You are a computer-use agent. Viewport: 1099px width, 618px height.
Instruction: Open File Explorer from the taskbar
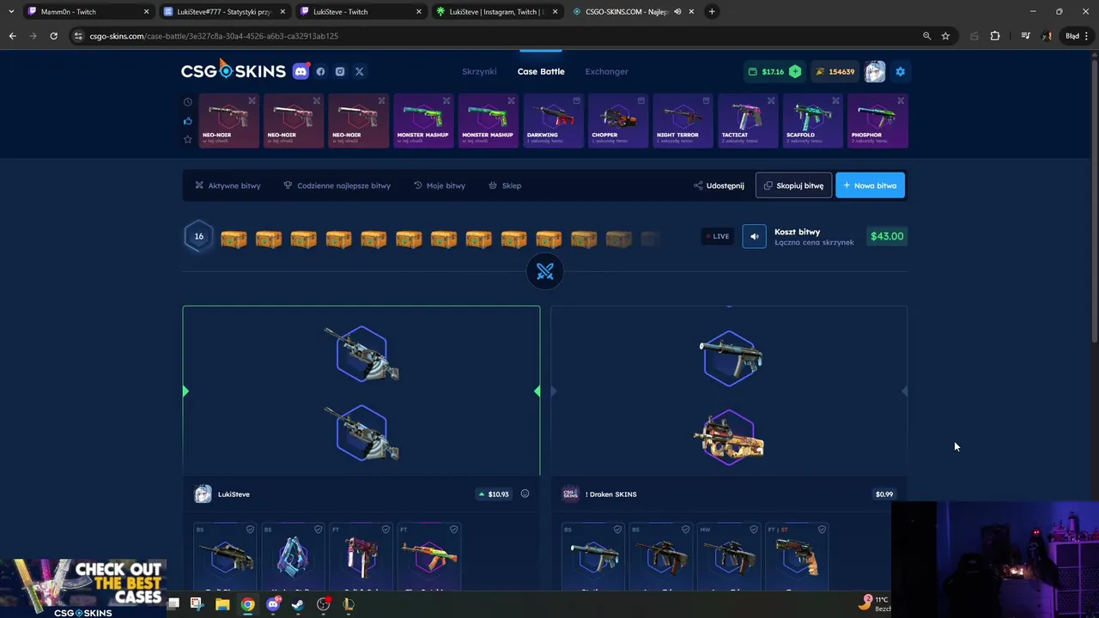coord(222,604)
